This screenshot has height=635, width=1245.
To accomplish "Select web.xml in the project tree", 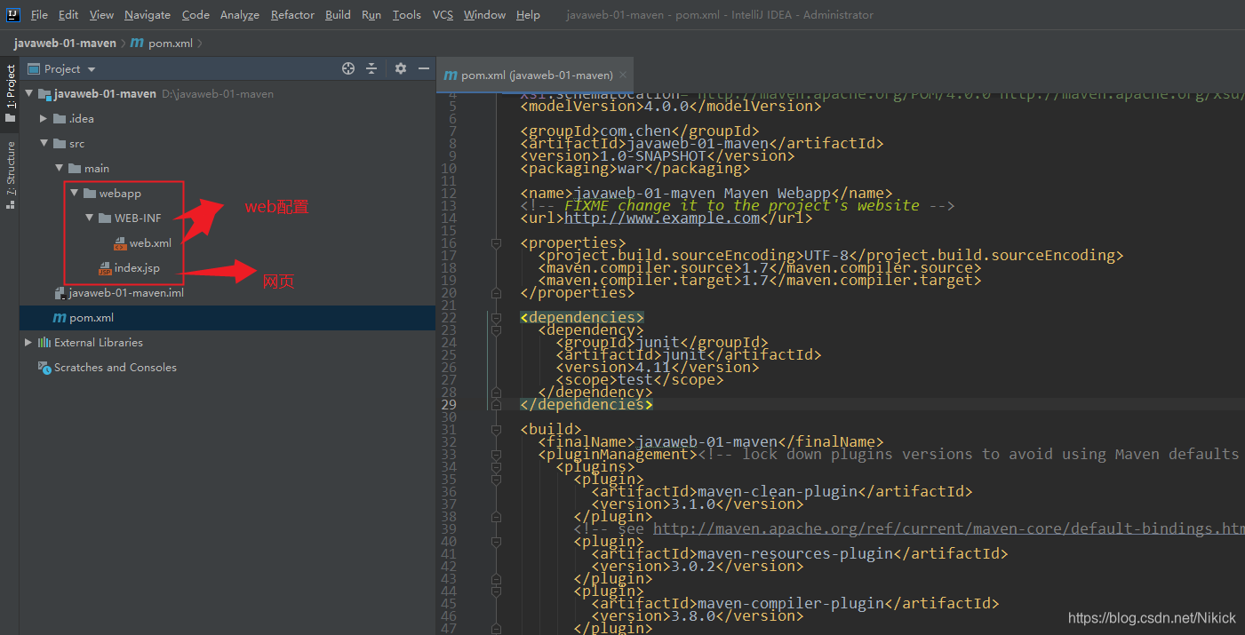I will pyautogui.click(x=150, y=242).
